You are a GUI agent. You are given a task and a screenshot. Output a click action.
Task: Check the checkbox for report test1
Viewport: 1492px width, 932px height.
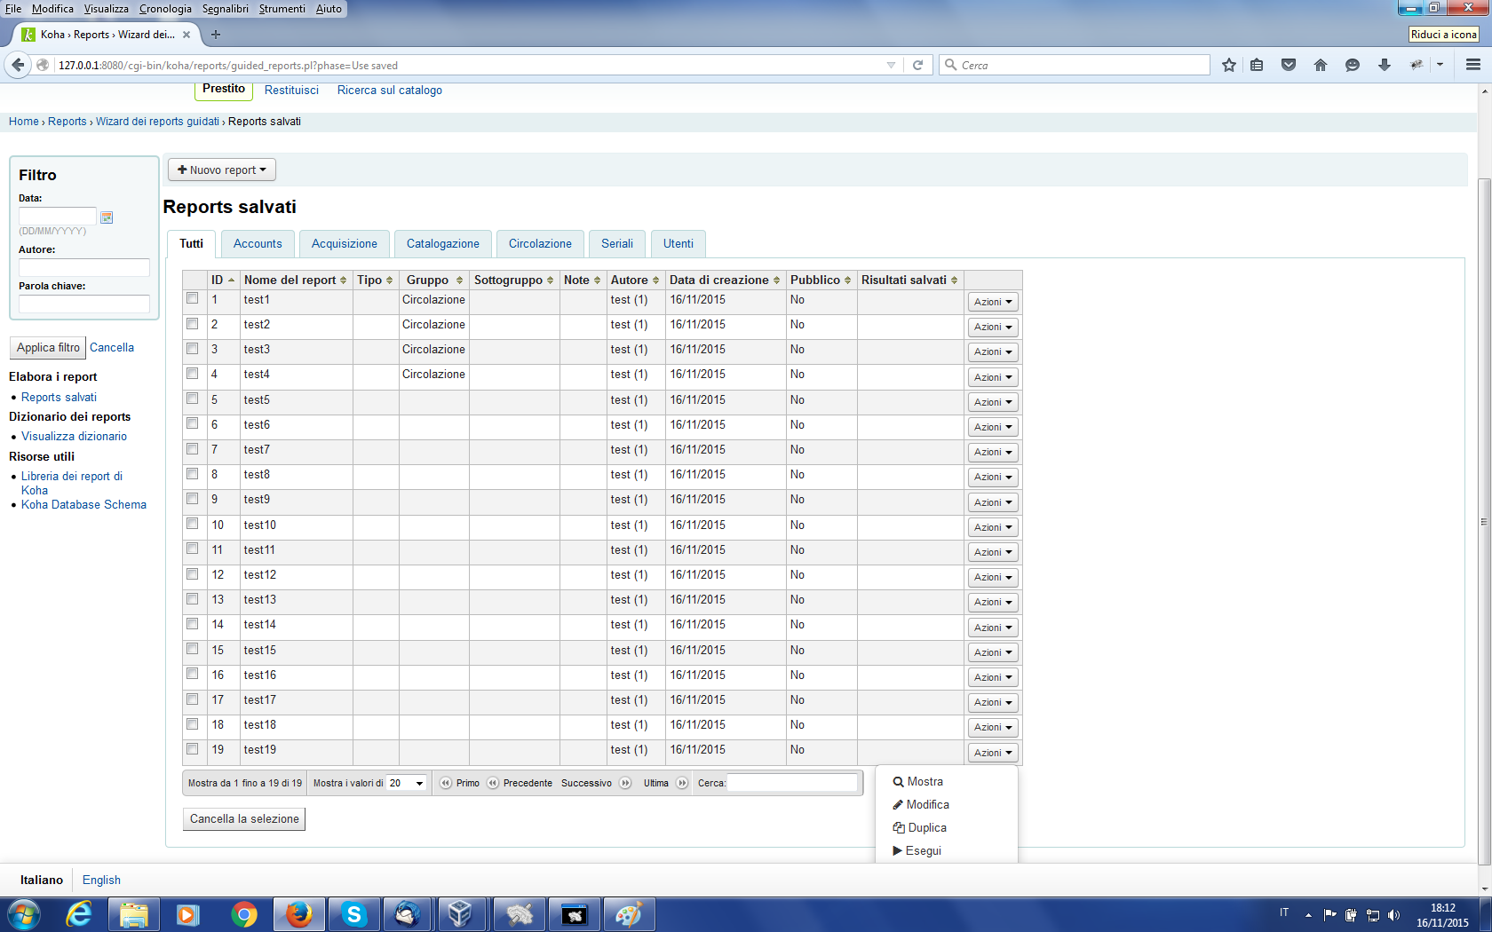point(193,299)
